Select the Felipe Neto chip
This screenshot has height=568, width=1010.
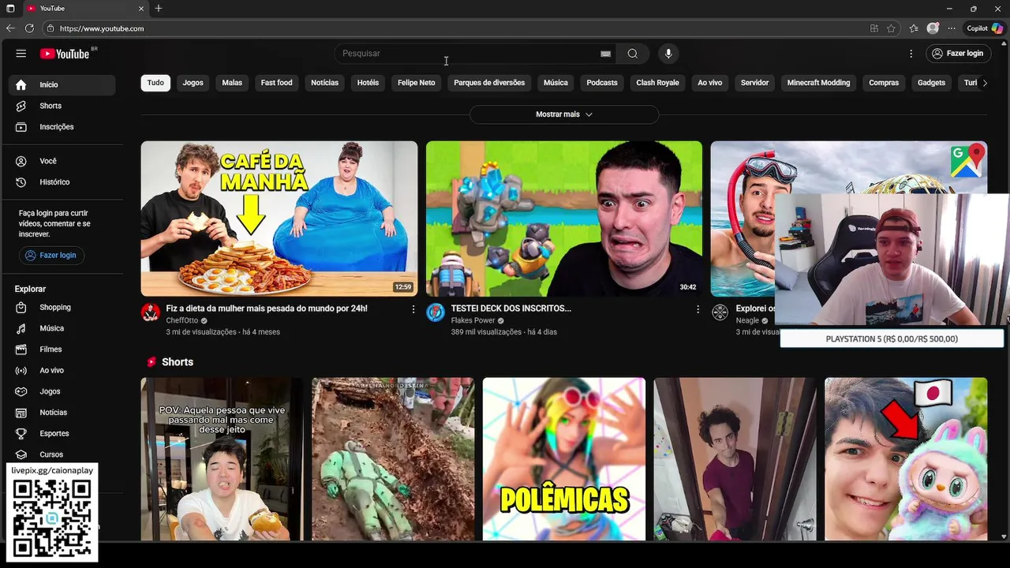(x=417, y=83)
